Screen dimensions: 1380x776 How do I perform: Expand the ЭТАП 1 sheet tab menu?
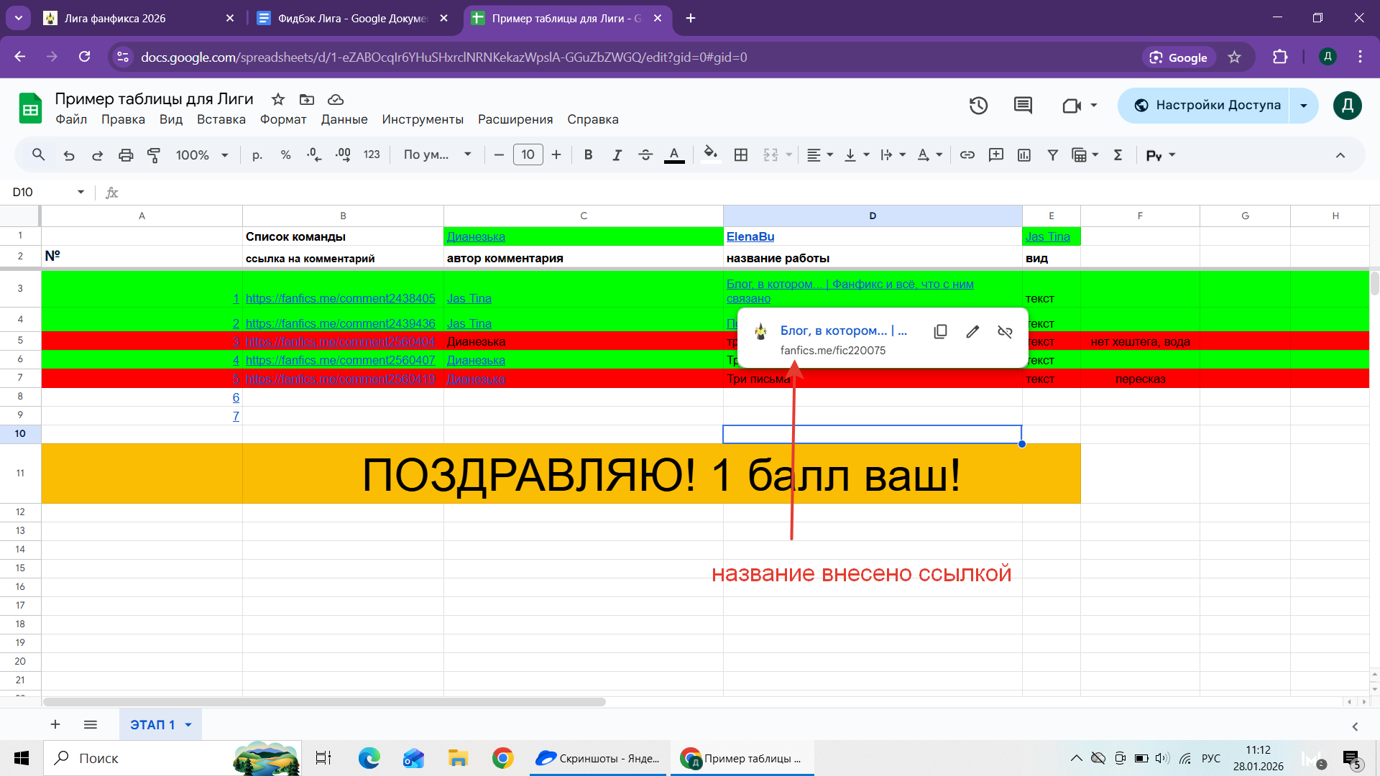pyautogui.click(x=188, y=725)
